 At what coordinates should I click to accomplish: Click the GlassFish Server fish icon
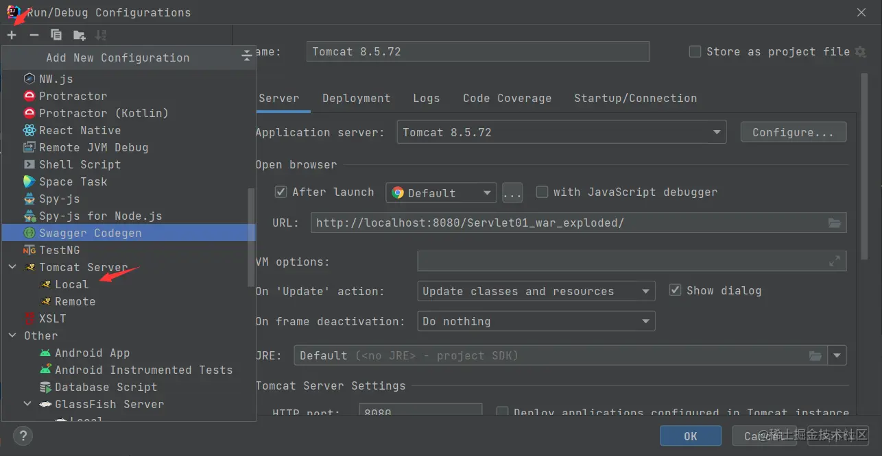tap(45, 404)
